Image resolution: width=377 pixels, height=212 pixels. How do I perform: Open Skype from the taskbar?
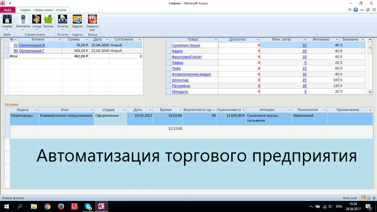click(x=88, y=206)
